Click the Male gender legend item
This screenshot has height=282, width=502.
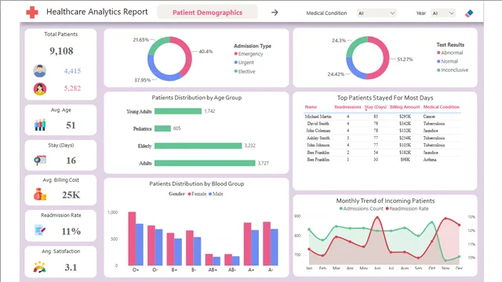pos(216,193)
